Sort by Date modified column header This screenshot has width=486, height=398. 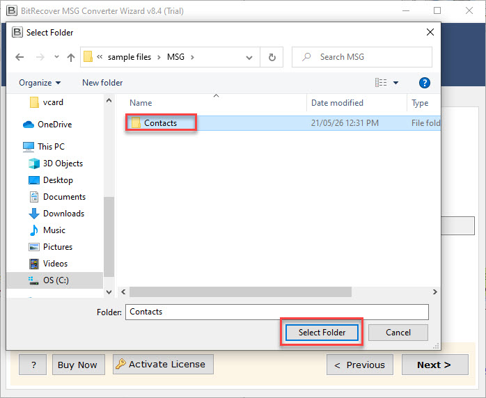[337, 103]
